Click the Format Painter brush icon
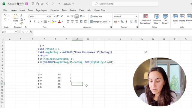192x108 pixels. [21, 23]
